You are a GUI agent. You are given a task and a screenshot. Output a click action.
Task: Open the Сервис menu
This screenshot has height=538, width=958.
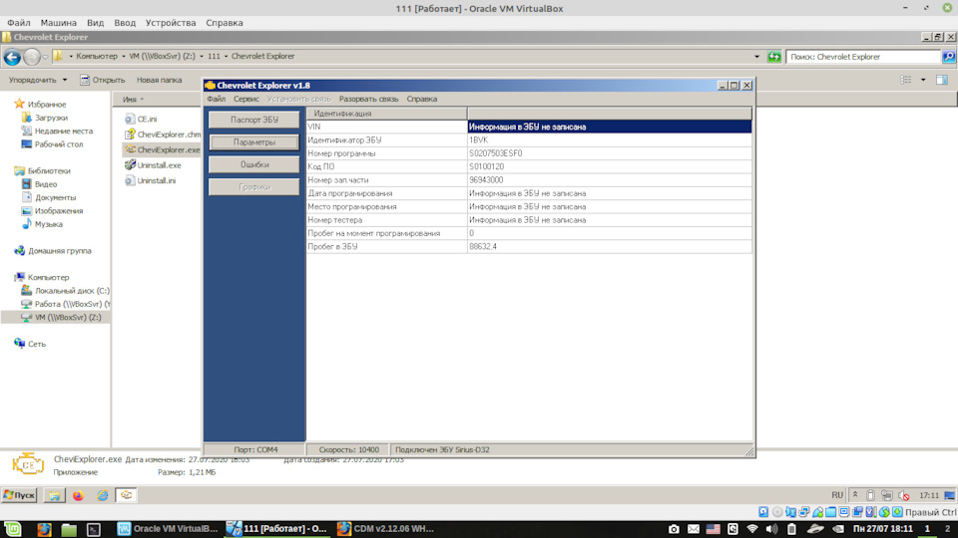246,99
